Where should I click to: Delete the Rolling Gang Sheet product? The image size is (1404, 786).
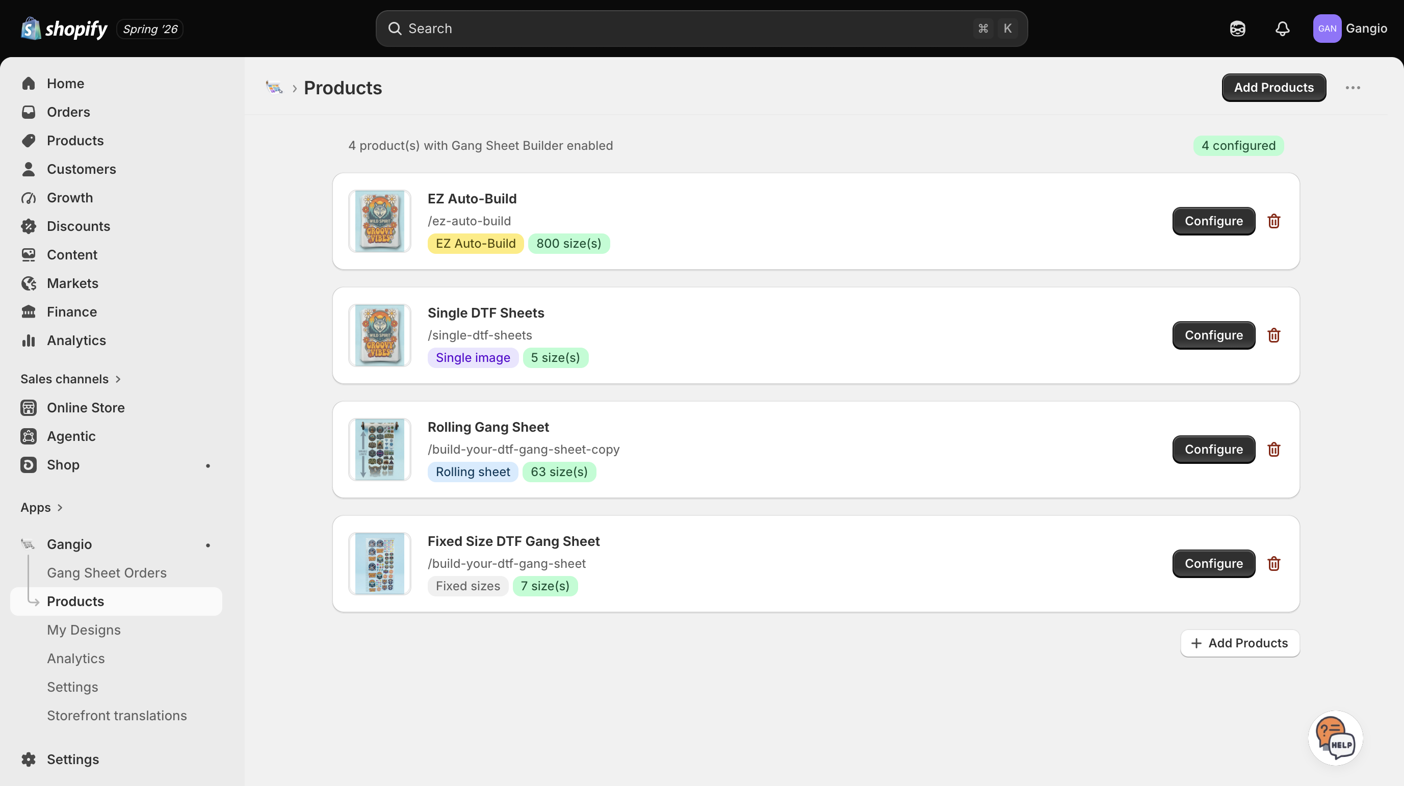[1273, 449]
